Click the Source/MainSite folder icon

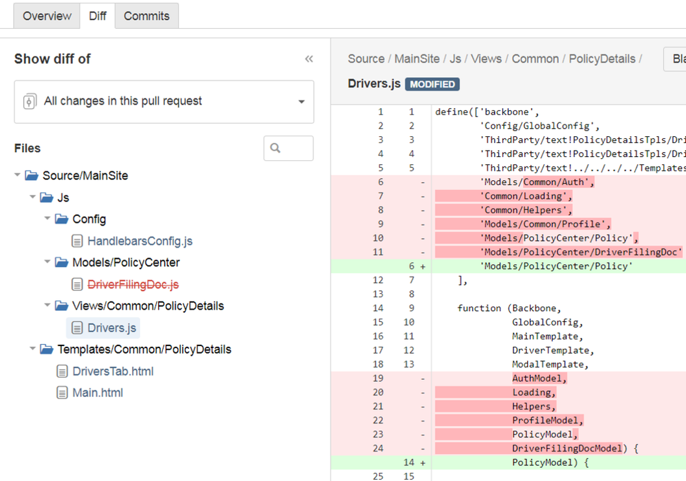click(32, 175)
